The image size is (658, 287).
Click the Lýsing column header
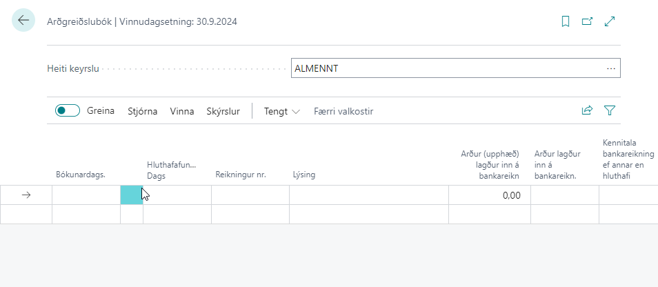click(x=303, y=175)
